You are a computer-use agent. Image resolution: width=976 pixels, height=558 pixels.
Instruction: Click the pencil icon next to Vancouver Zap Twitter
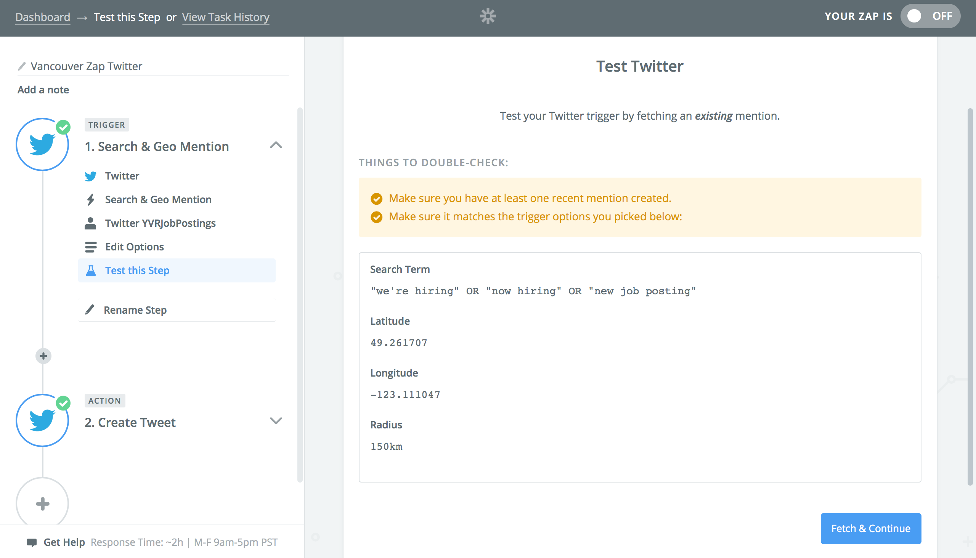tap(22, 66)
